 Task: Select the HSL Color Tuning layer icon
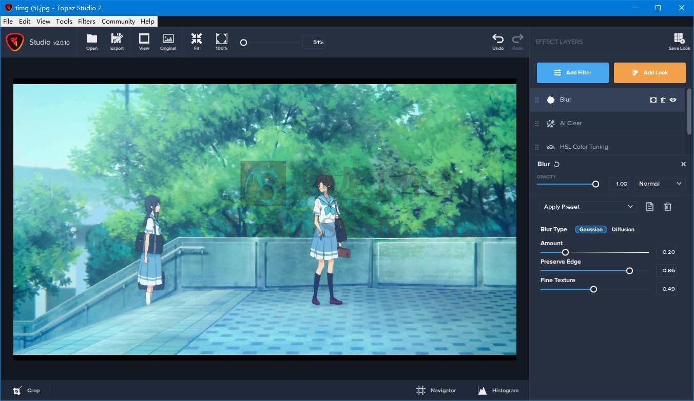551,147
